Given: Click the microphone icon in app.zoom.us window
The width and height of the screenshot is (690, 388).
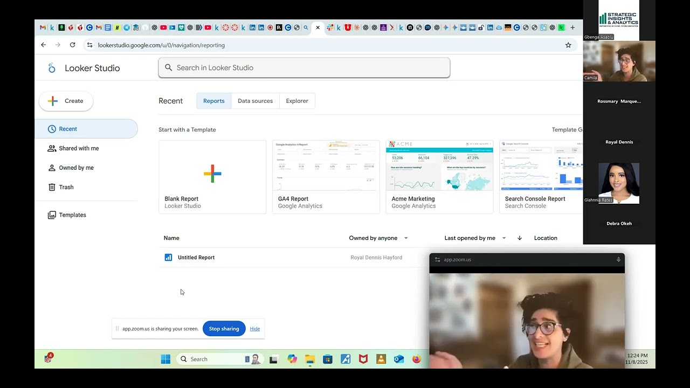Looking at the screenshot, I should click(618, 259).
